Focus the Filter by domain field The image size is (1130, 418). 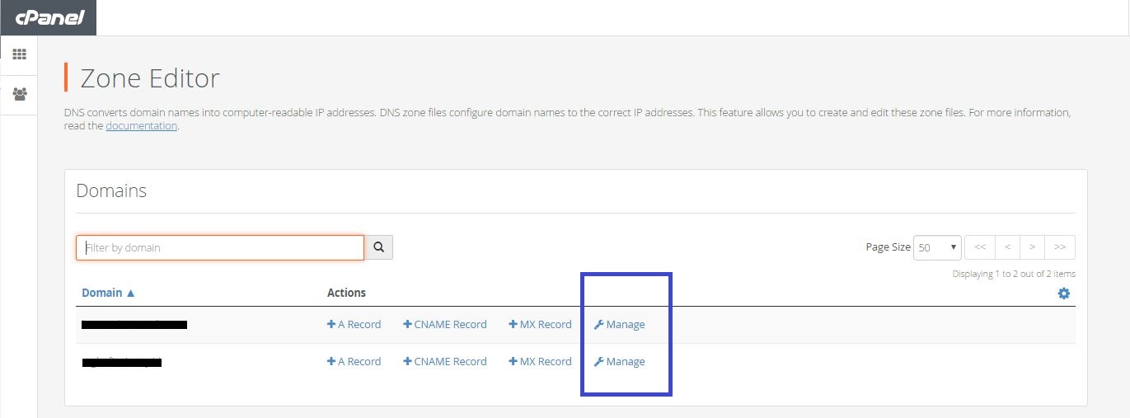[x=220, y=247]
